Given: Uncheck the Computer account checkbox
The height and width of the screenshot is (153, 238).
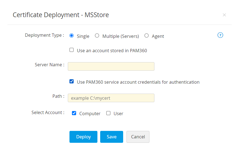Looking at the screenshot, I should pyautogui.click(x=74, y=113).
